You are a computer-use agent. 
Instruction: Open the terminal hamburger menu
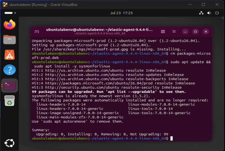174,32
